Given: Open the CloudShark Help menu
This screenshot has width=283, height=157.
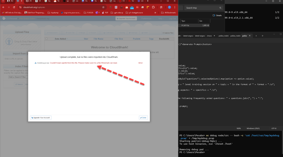Looking at the screenshot, I should coord(161,19).
